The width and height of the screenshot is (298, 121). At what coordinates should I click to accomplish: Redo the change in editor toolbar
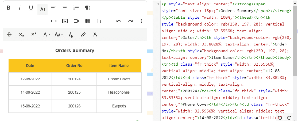point(130,21)
